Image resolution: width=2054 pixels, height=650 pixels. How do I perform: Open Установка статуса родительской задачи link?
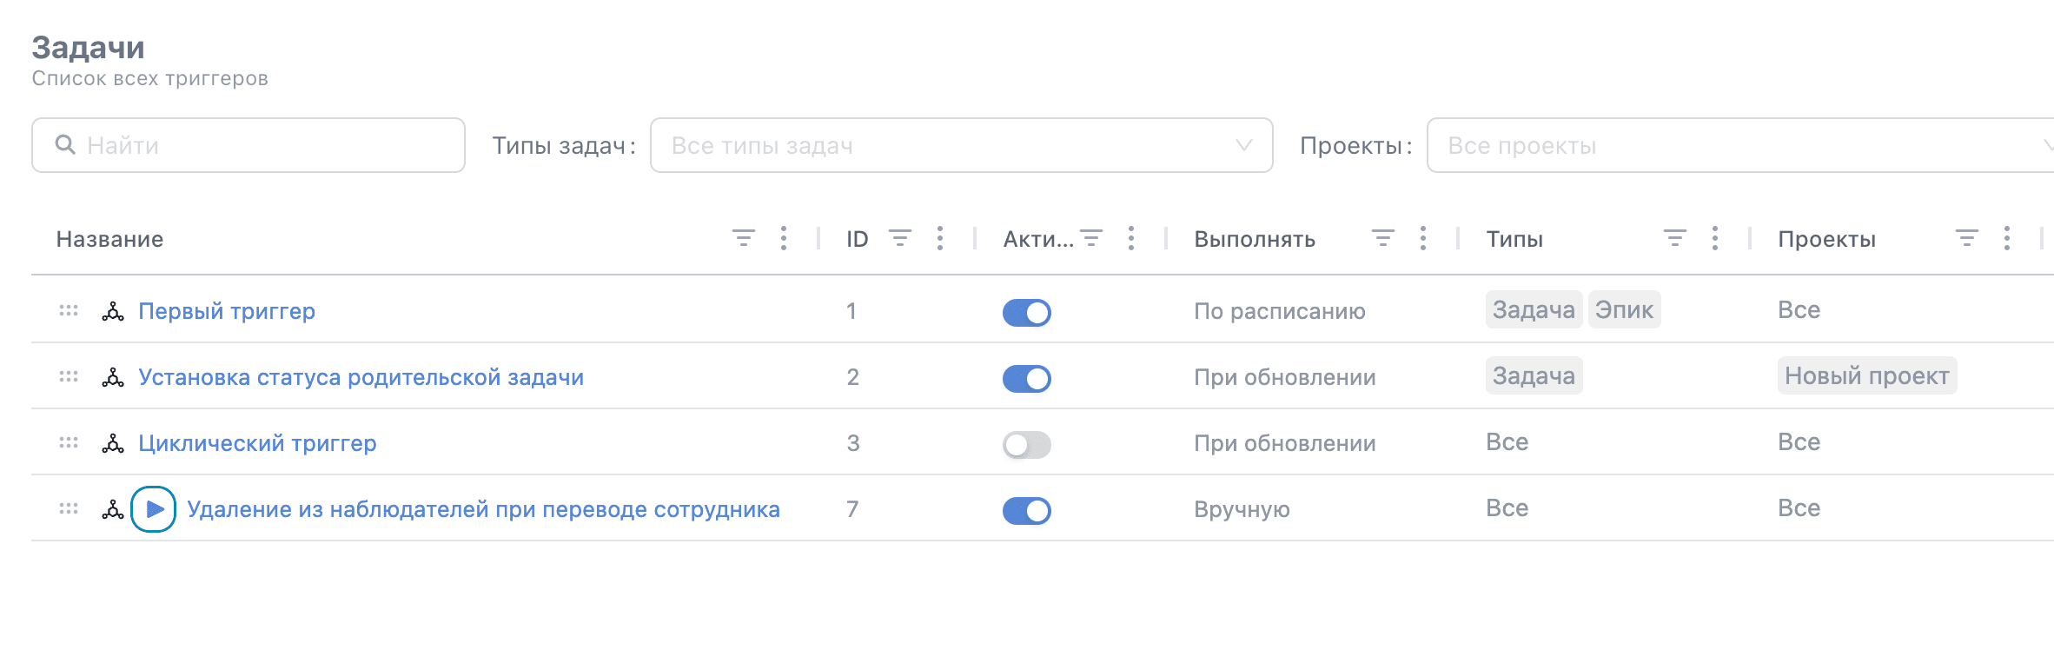coord(361,377)
